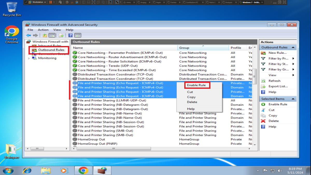Toggle the Show/Hide Action Pane toolbar icon
Image resolution: width=311 pixels, height=175 pixels.
78,35
